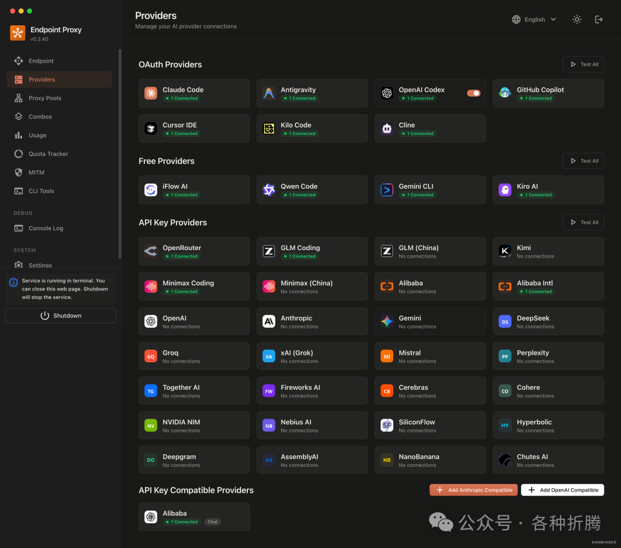Click the NanoBanana NB icon

pos(386,459)
